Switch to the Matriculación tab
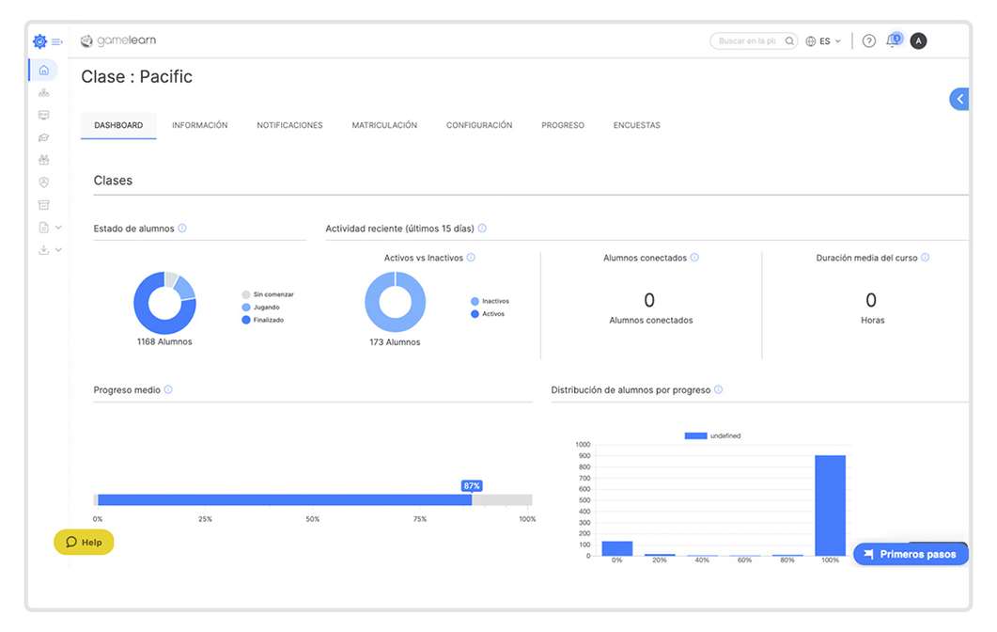Viewport: 997px width, 632px height. (384, 125)
